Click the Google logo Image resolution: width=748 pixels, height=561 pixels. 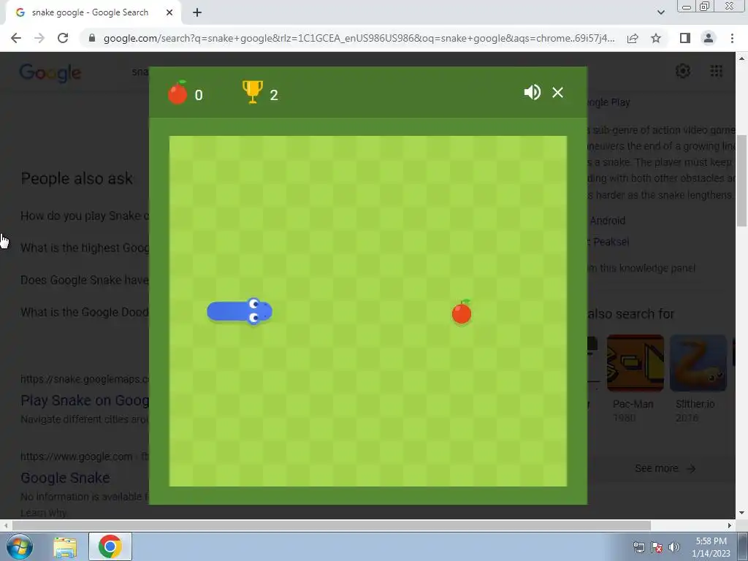50,73
